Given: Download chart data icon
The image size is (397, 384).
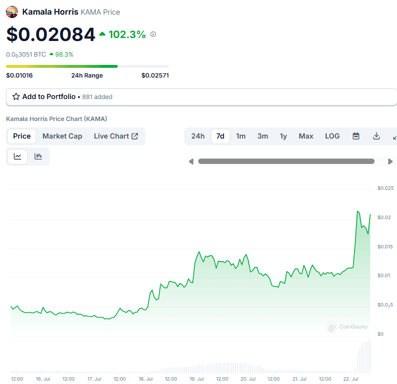Looking at the screenshot, I should 376,136.
